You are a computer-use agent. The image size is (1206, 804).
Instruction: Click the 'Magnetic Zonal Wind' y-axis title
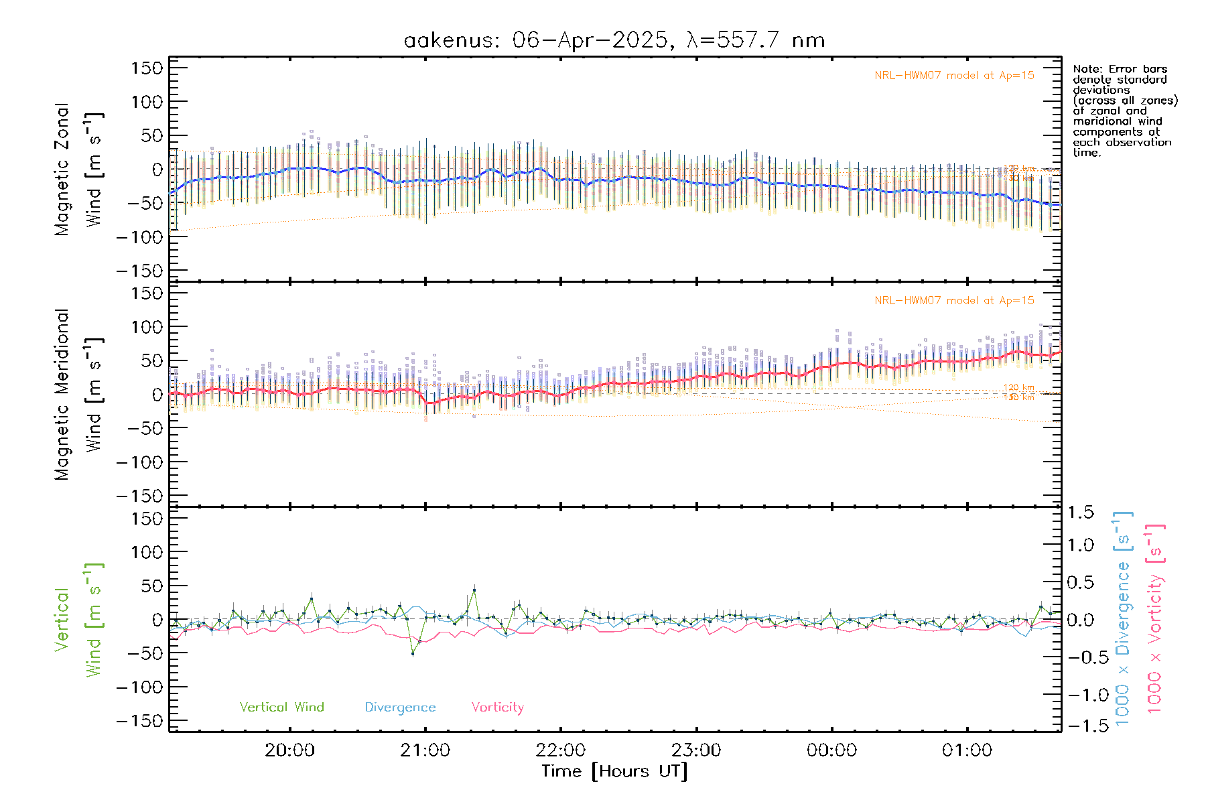coord(78,169)
